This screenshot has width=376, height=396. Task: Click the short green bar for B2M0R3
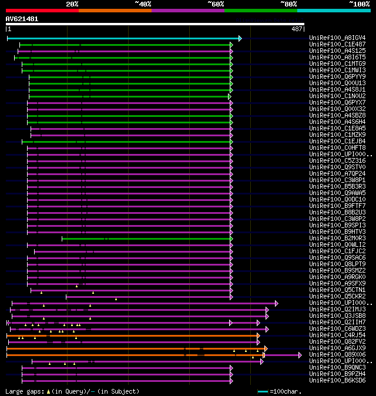click(x=146, y=239)
